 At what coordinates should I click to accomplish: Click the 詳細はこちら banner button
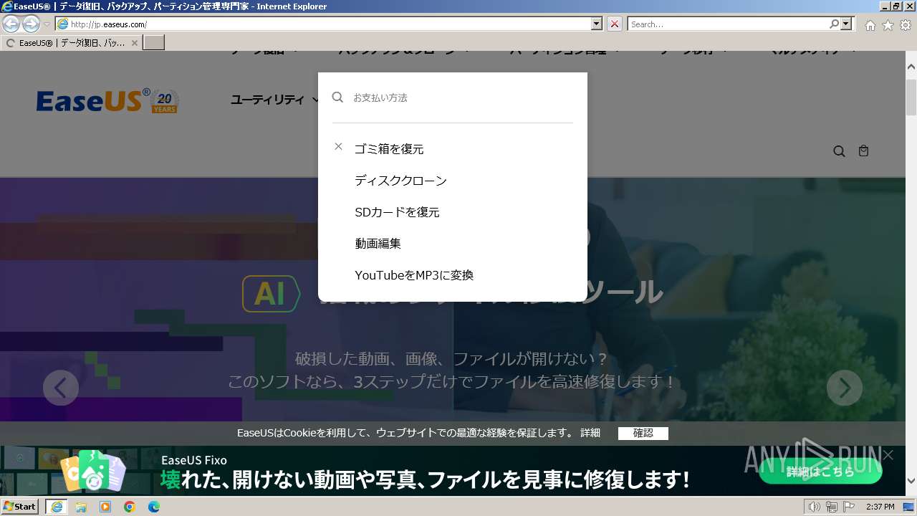(x=820, y=472)
